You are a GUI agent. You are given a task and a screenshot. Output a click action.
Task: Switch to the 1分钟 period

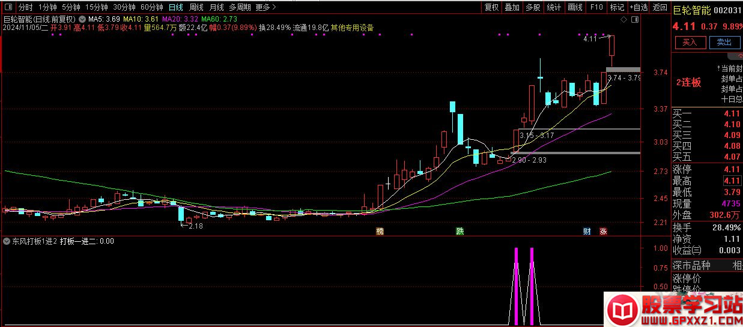click(x=47, y=8)
